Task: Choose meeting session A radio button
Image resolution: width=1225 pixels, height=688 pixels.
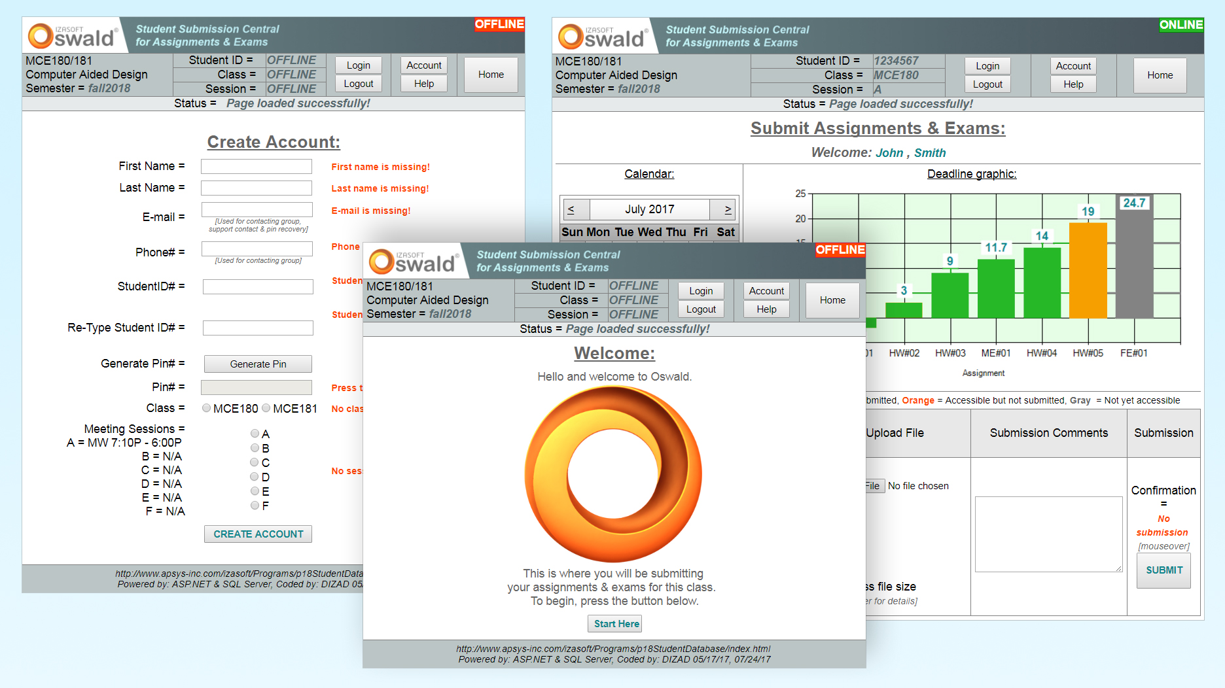Action: pyautogui.click(x=255, y=434)
